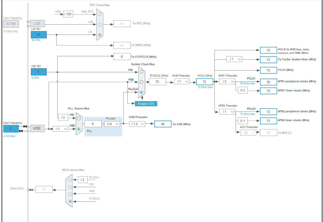Select the HSI radio in System Clock Mux

[141, 72]
